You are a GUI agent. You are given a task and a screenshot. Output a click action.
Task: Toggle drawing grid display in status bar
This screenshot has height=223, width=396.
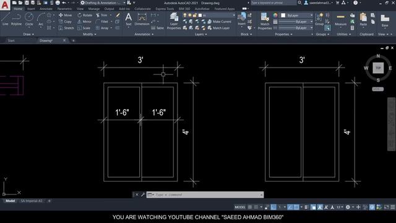point(250,207)
